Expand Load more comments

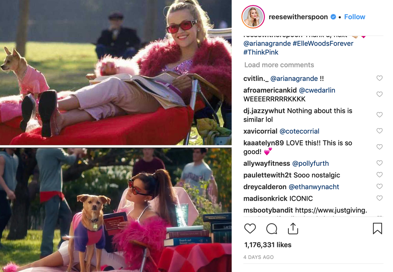(x=279, y=65)
